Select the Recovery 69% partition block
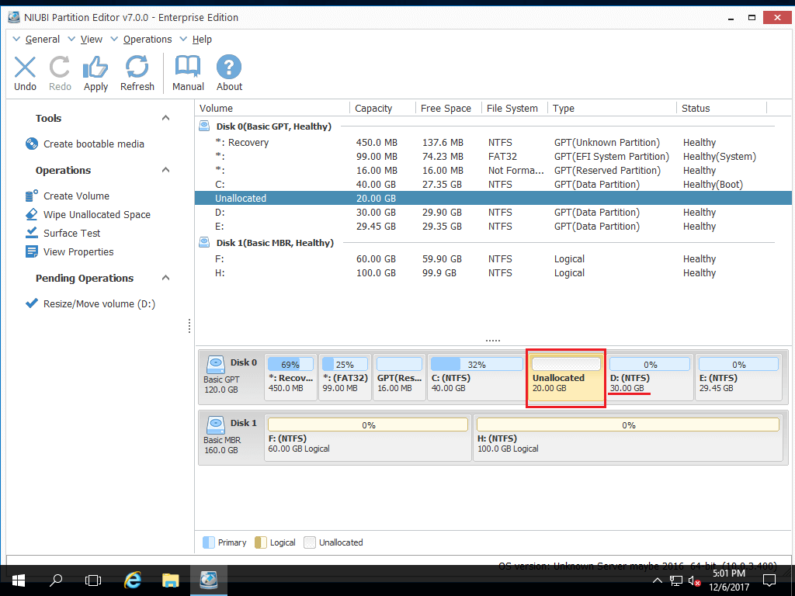Image resolution: width=795 pixels, height=596 pixels. tap(290, 377)
